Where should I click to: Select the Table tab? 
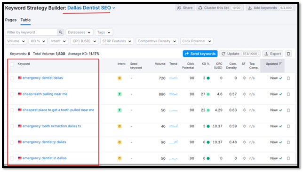pos(25,20)
